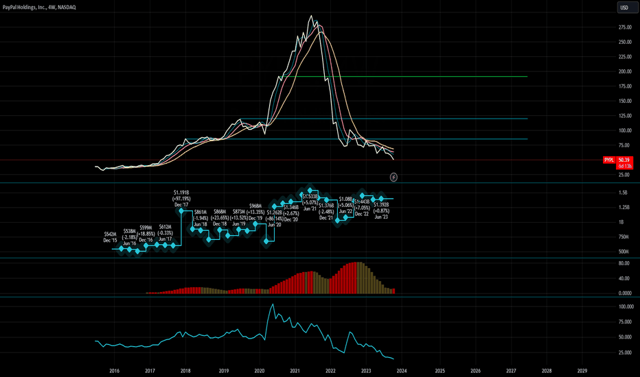This screenshot has width=640, height=377.
Task: Open the USD currency selector
Action: tap(626, 8)
